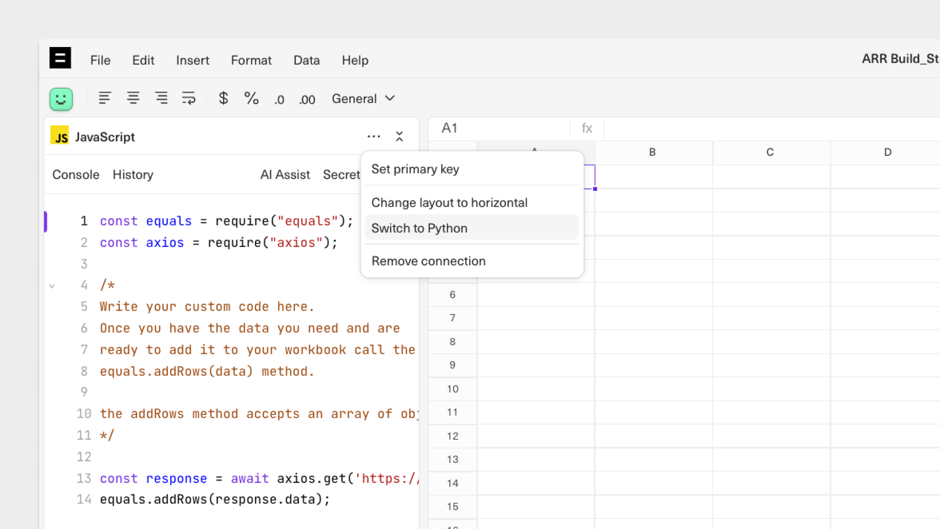Apply percent number format

251,98
